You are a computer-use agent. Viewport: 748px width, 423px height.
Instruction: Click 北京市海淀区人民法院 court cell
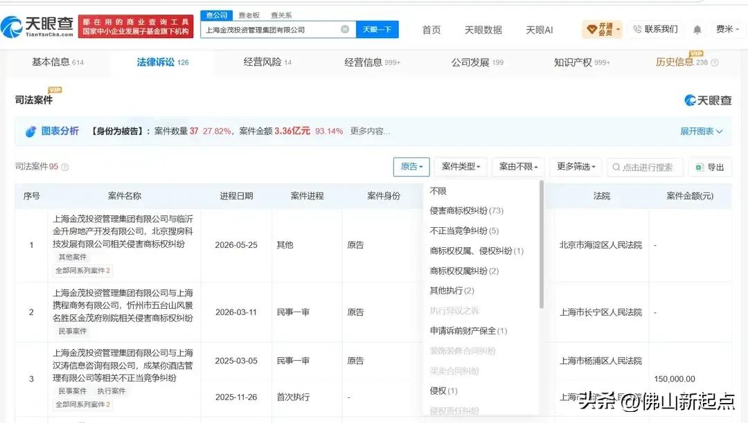(x=600, y=244)
